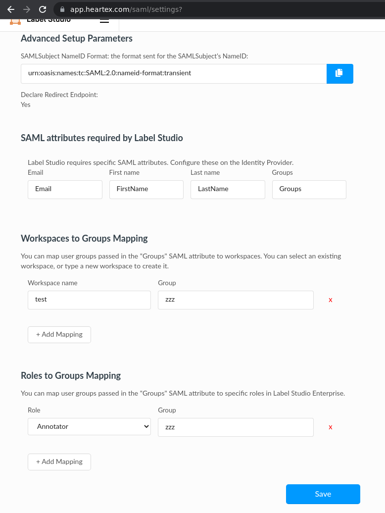Click the First name attribute field
This screenshot has width=385, height=513.
pos(146,189)
